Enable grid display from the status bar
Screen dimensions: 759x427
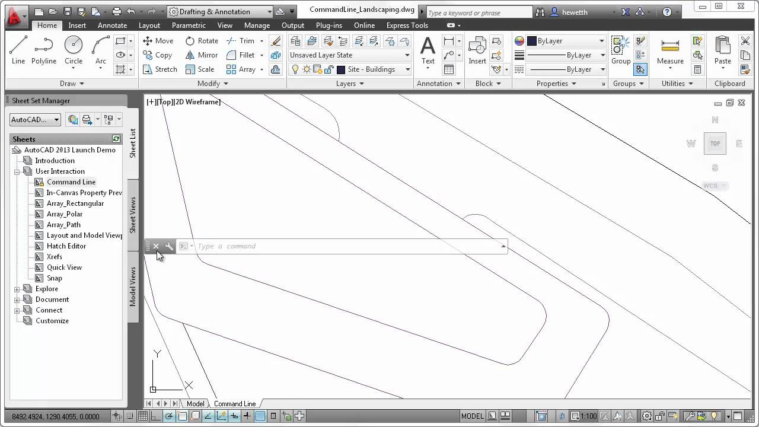point(143,416)
